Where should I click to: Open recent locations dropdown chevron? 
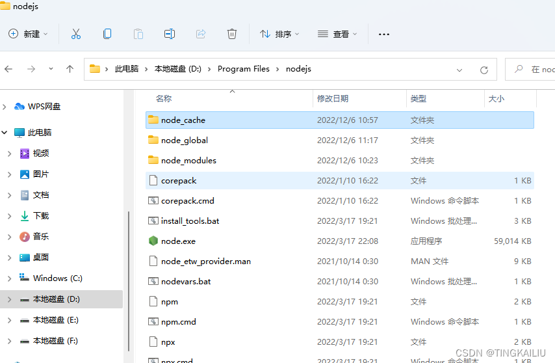(x=51, y=69)
